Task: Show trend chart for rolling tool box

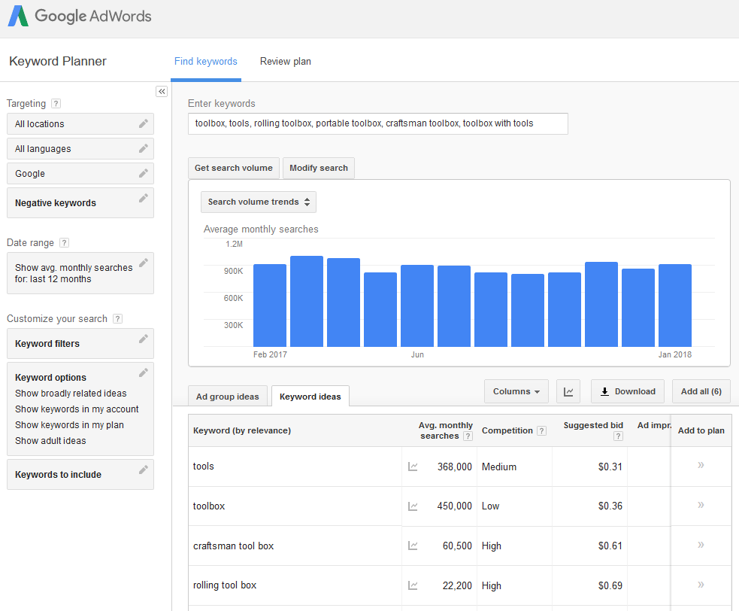Action: click(413, 585)
